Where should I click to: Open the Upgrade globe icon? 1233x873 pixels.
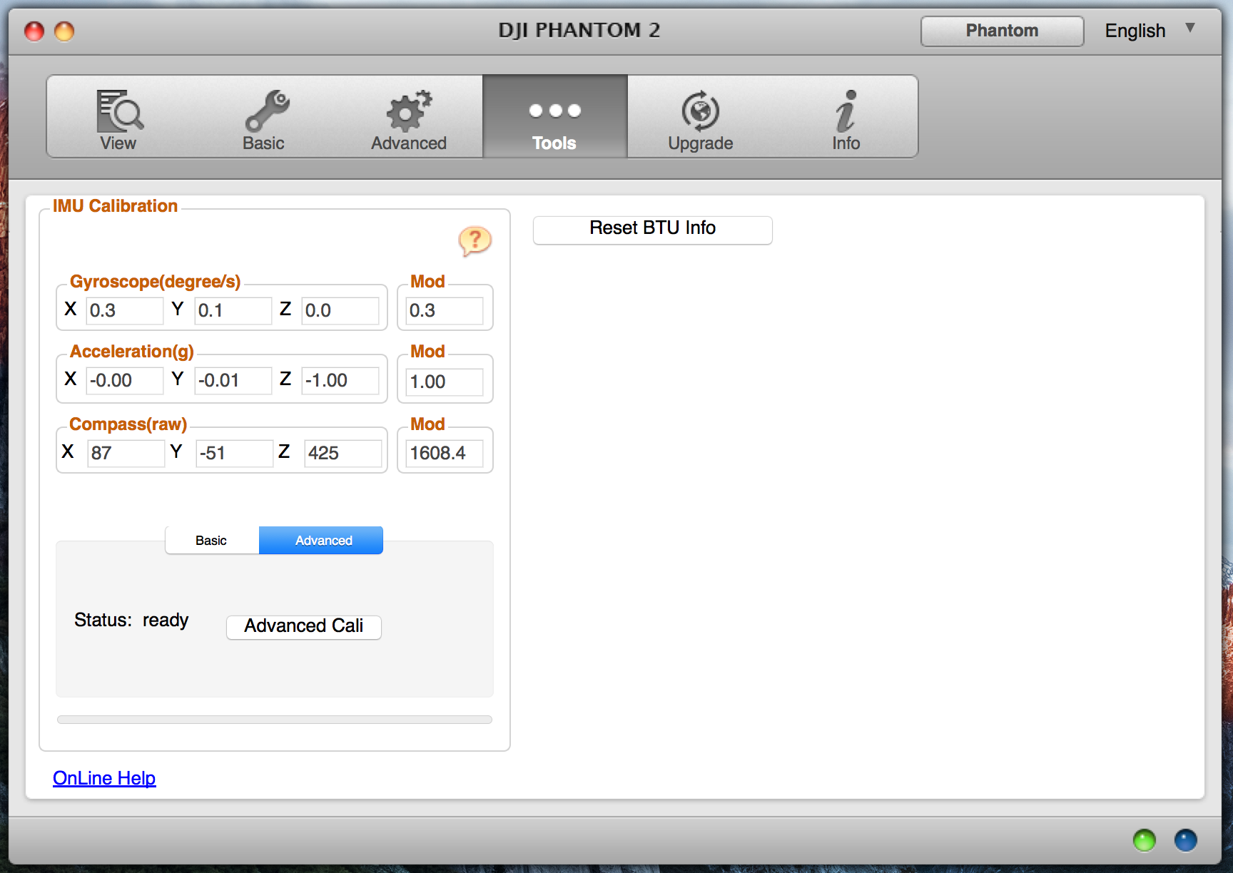[701, 111]
